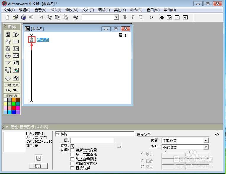Image resolution: width=226 pixels, height=174 pixels.
Task: Enable 擦除以前内容 checkbox
Action: tap(72, 163)
